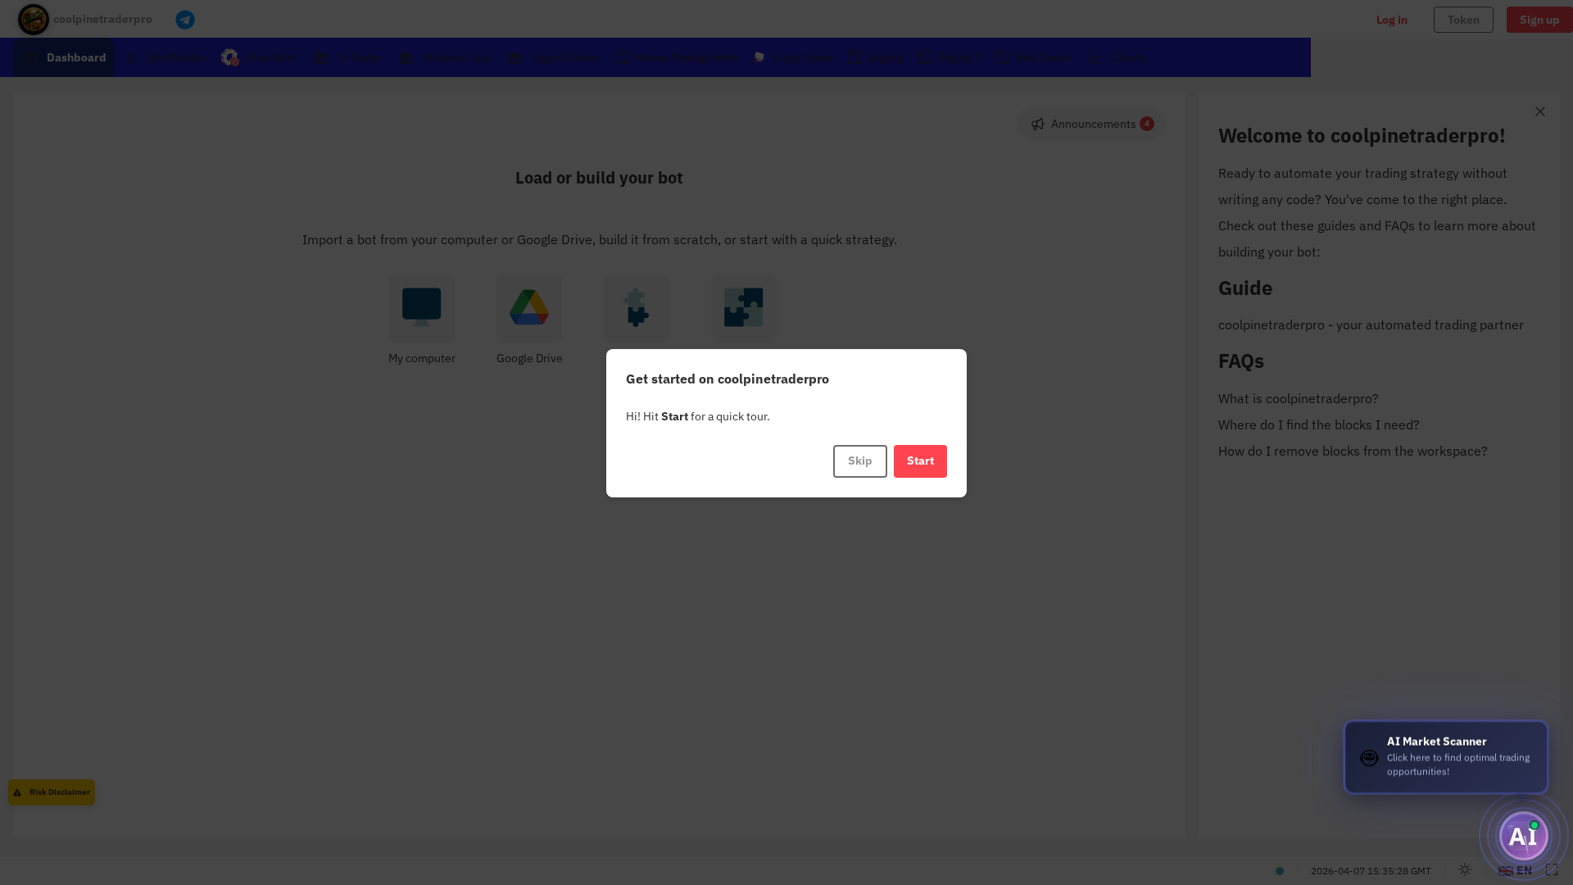Open the guide 'your automated trading partner'

click(1371, 324)
